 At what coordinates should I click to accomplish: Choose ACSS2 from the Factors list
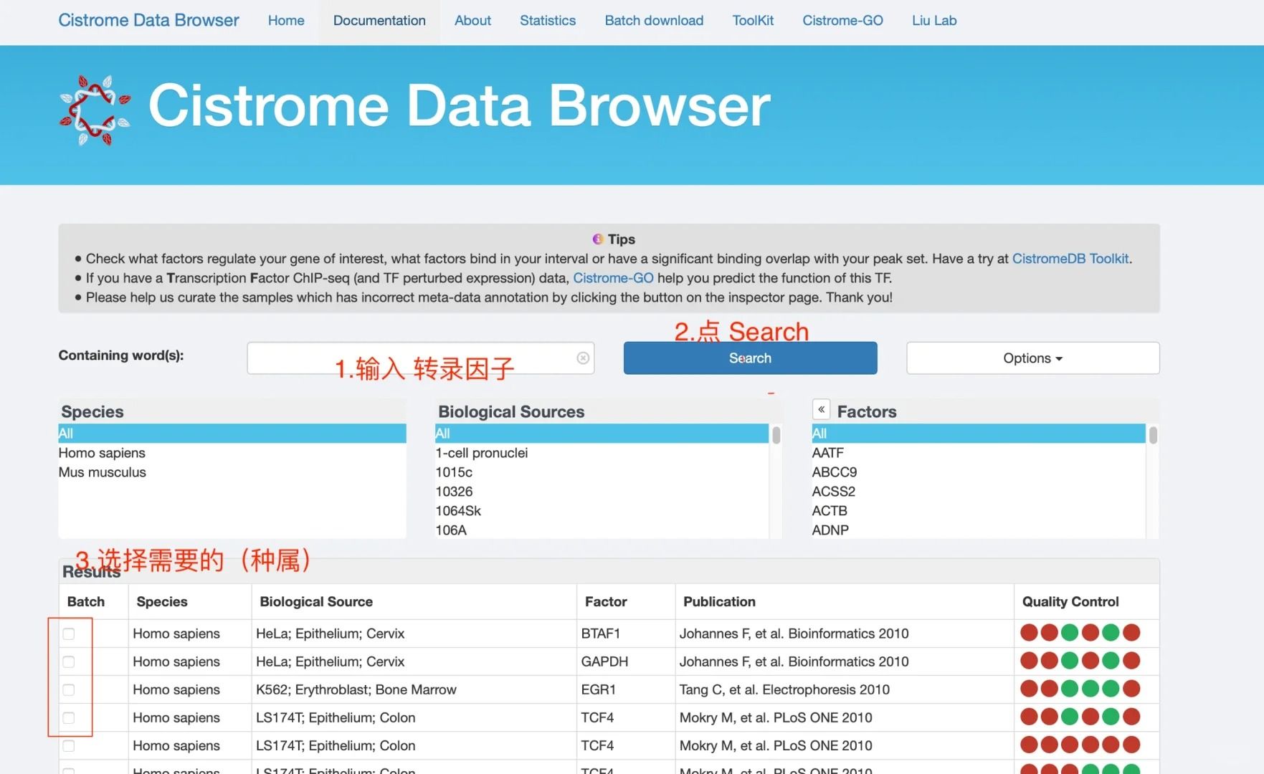pos(833,492)
